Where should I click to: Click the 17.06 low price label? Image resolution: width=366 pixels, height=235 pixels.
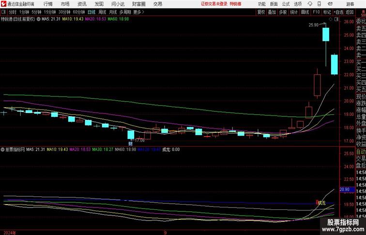pos(139,140)
